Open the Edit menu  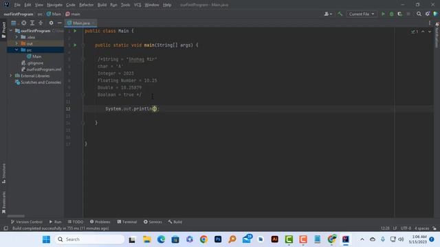coord(27,5)
